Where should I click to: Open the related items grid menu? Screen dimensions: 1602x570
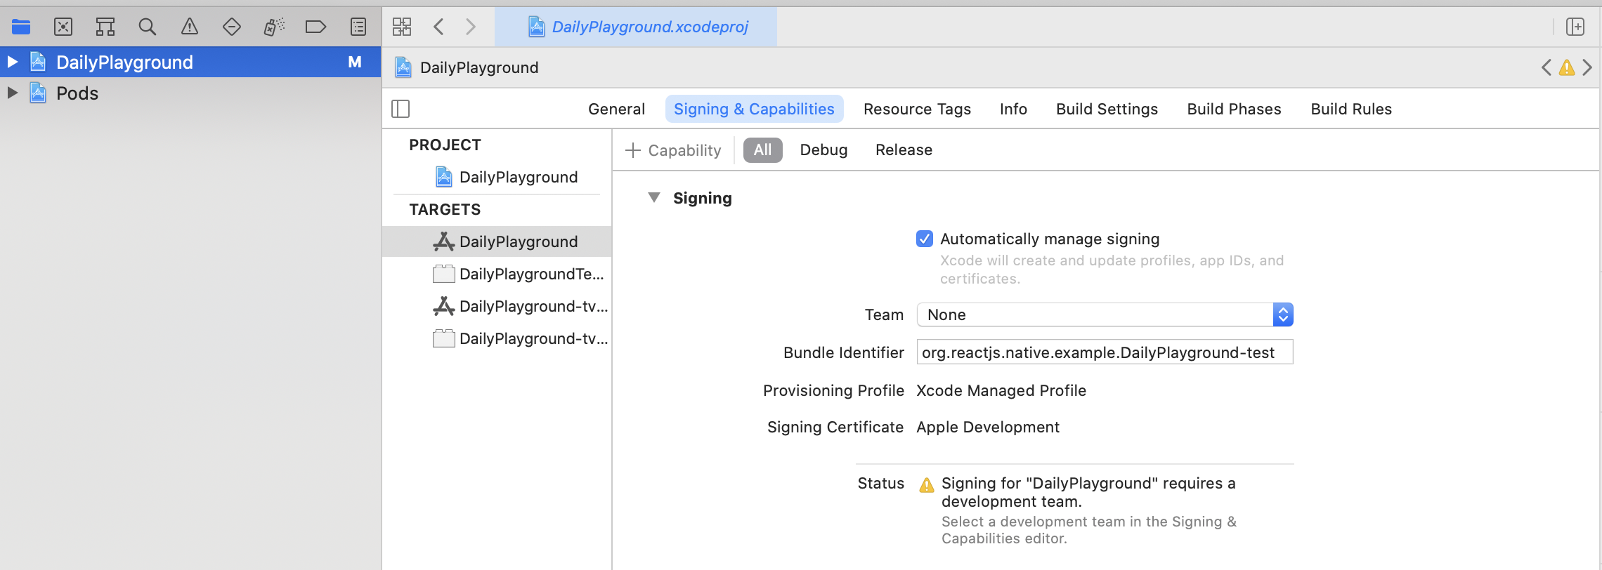pyautogui.click(x=402, y=27)
